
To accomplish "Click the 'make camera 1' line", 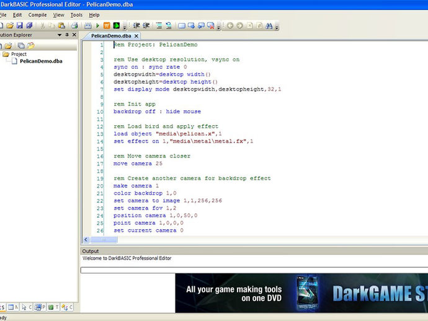I will click(x=136, y=186).
